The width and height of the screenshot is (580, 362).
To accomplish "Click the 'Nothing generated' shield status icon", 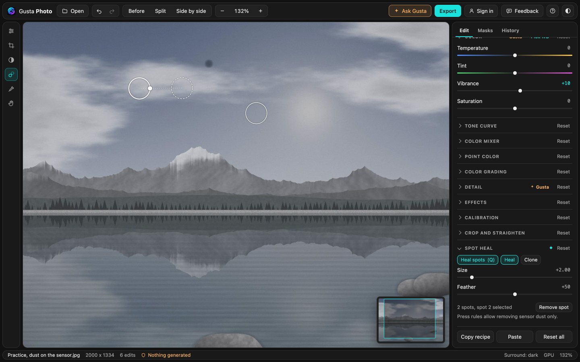I will pyautogui.click(x=143, y=355).
